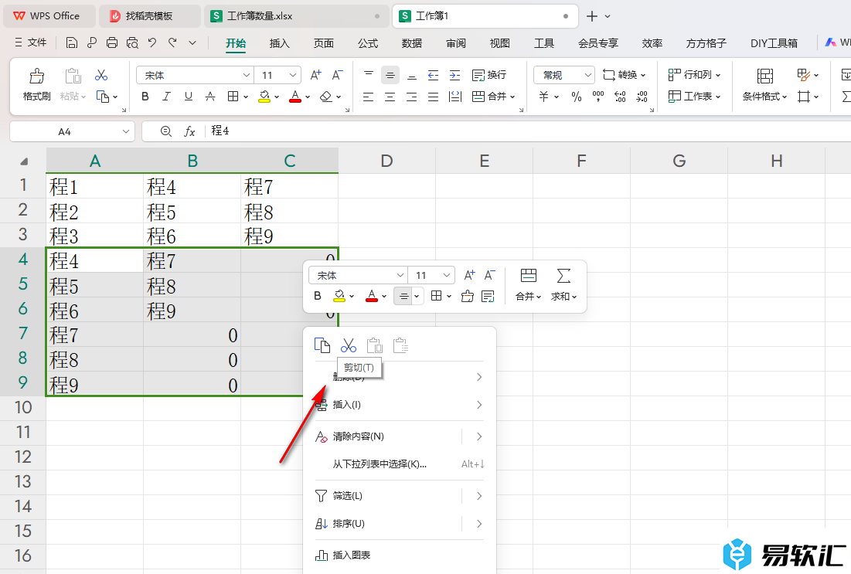Switch to the Data (数据) tab

pyautogui.click(x=412, y=43)
